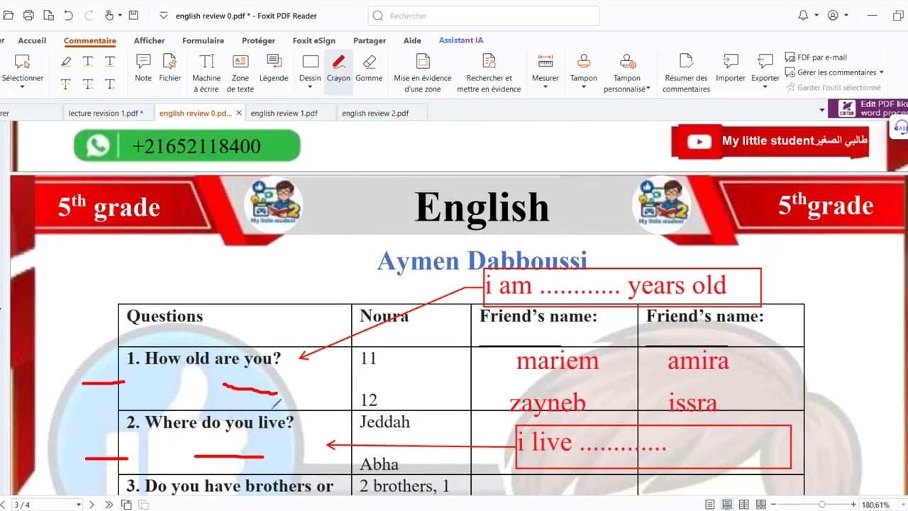The image size is (908, 511).
Task: Select the Hand tool icon
Action: 109,15
